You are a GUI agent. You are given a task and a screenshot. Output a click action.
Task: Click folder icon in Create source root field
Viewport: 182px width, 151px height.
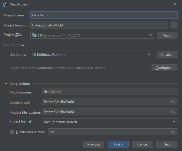tap(173, 132)
